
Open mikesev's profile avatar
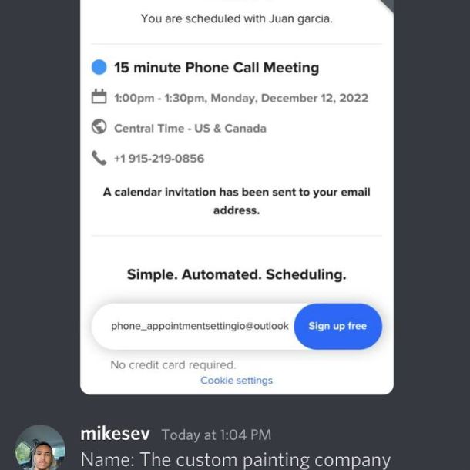pyautogui.click(x=39, y=448)
